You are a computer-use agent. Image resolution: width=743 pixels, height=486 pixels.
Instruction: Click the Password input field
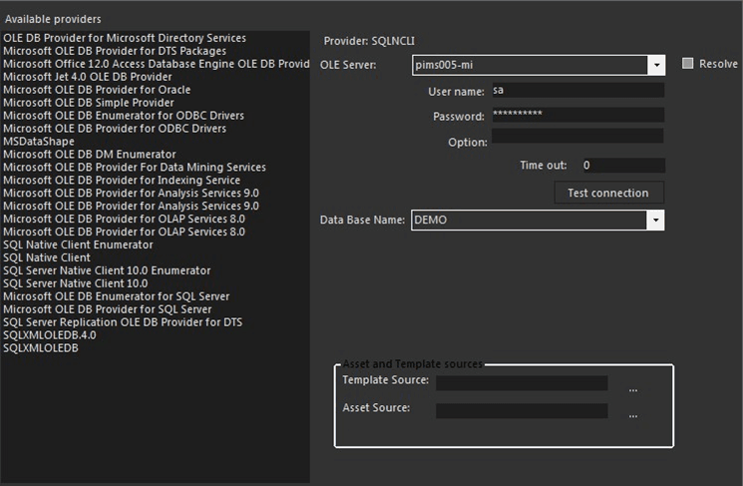click(x=578, y=115)
